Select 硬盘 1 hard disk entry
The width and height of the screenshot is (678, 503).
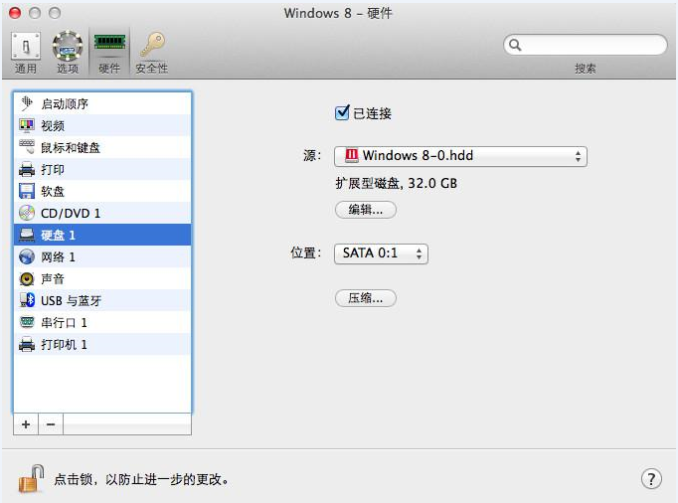point(58,235)
